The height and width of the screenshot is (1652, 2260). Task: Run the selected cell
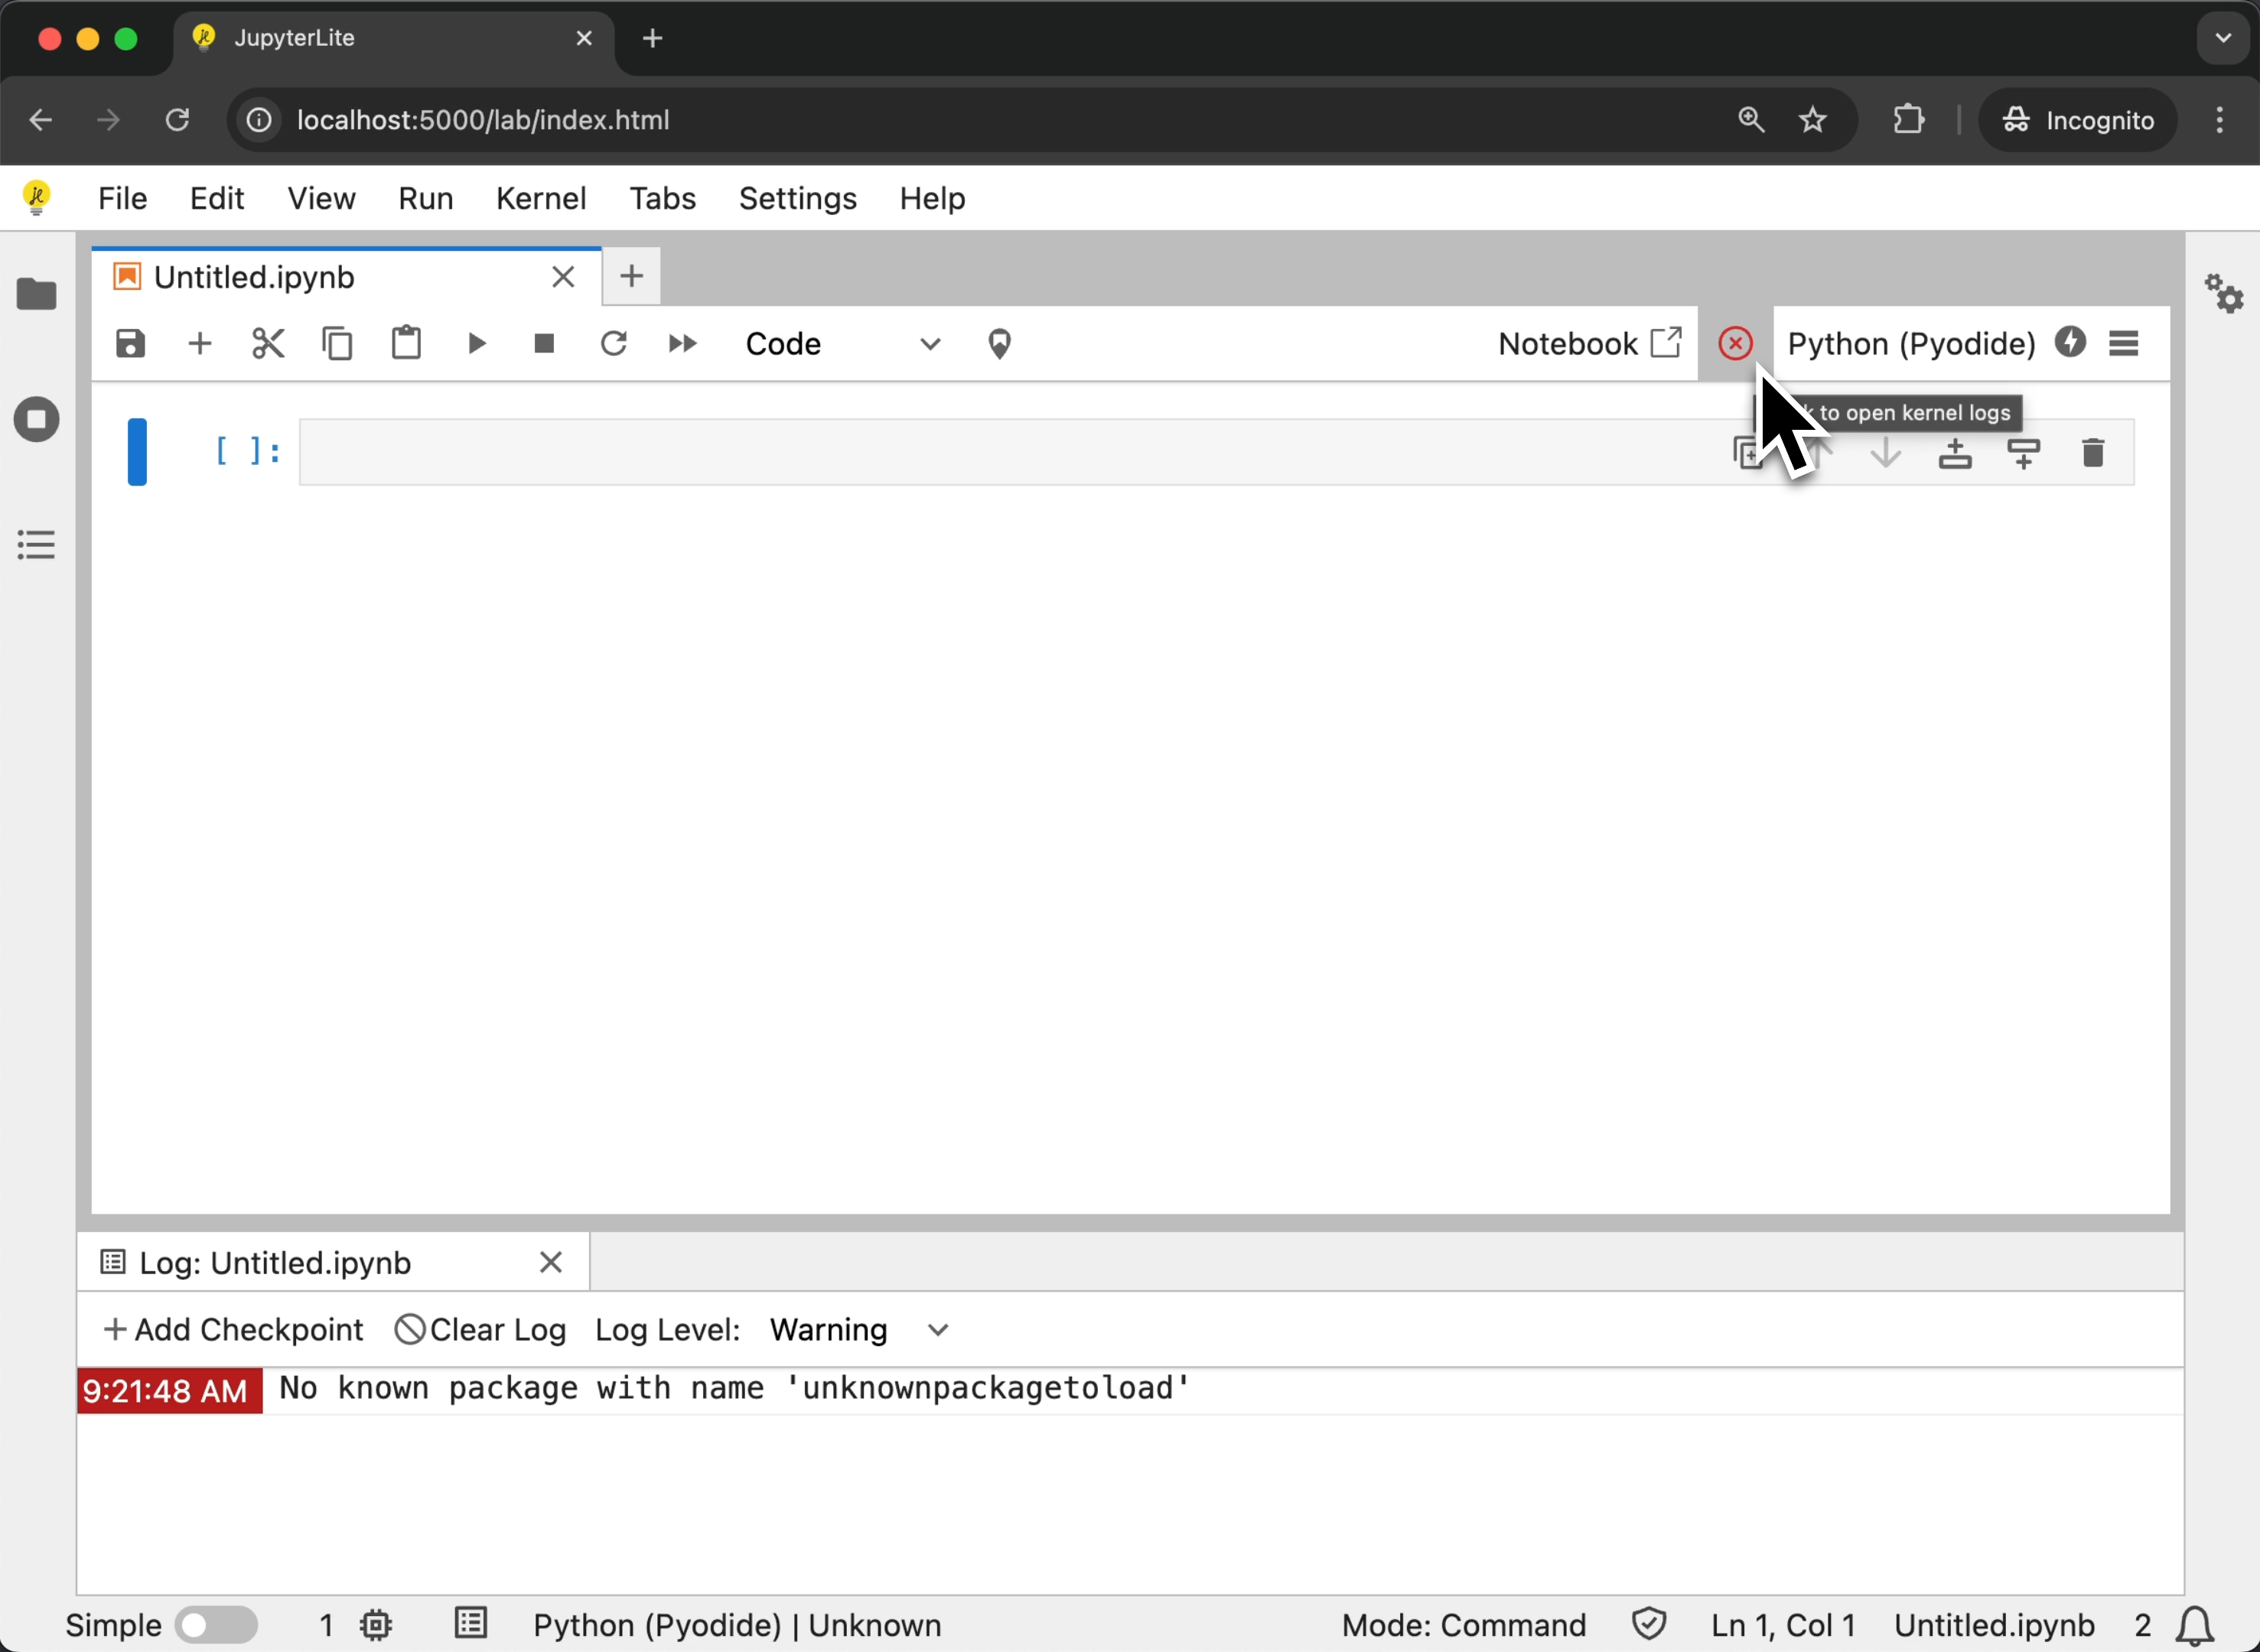click(475, 343)
